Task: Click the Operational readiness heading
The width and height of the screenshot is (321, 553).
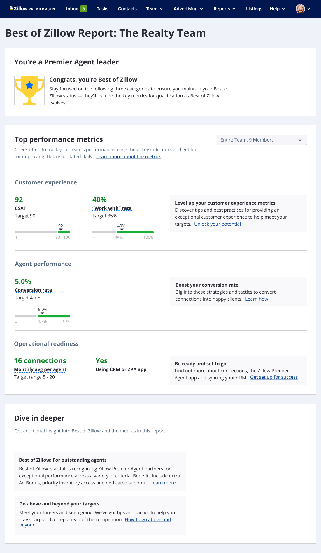Action: (46, 344)
